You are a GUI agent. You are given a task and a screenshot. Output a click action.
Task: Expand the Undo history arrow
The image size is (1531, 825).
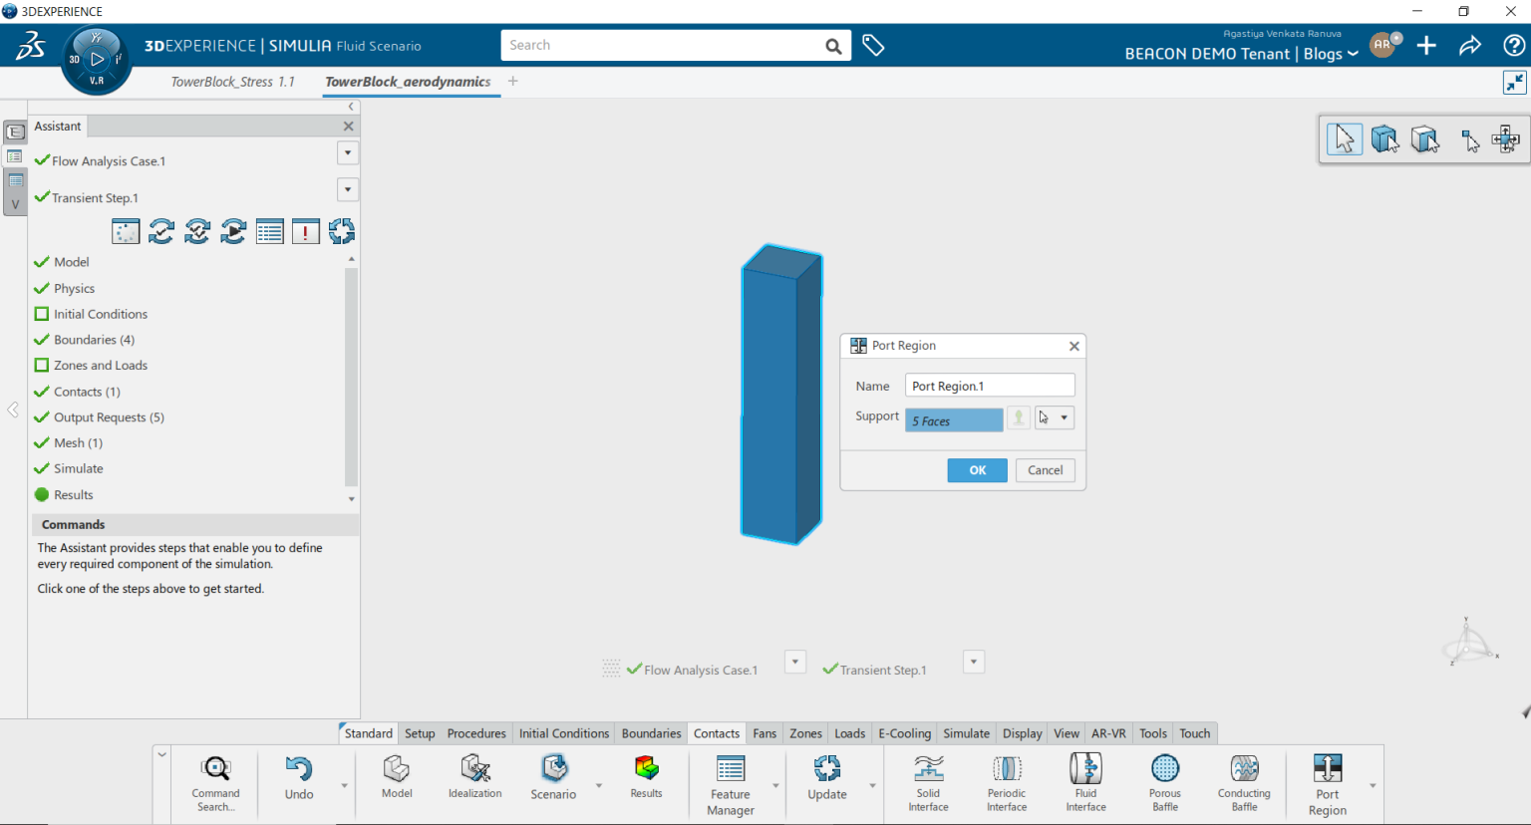pyautogui.click(x=345, y=785)
